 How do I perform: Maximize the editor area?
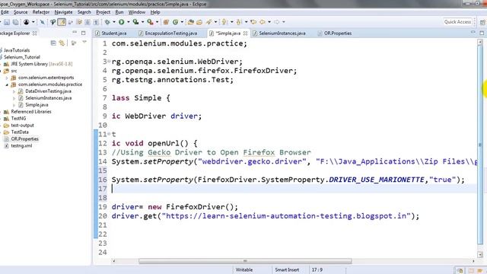[482, 33]
